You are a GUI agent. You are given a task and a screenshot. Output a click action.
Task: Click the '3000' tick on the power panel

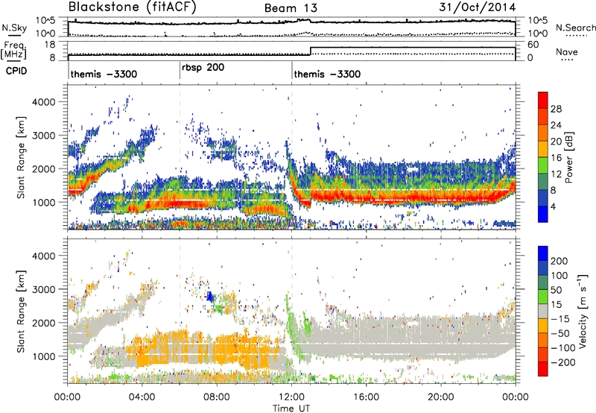[x=44, y=136]
